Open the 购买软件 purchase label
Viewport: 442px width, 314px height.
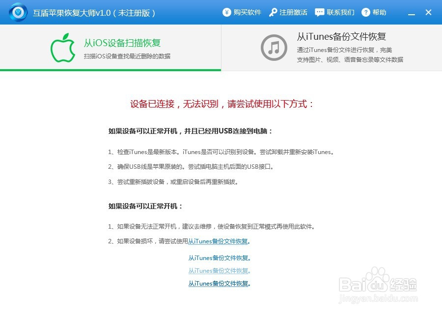(247, 12)
